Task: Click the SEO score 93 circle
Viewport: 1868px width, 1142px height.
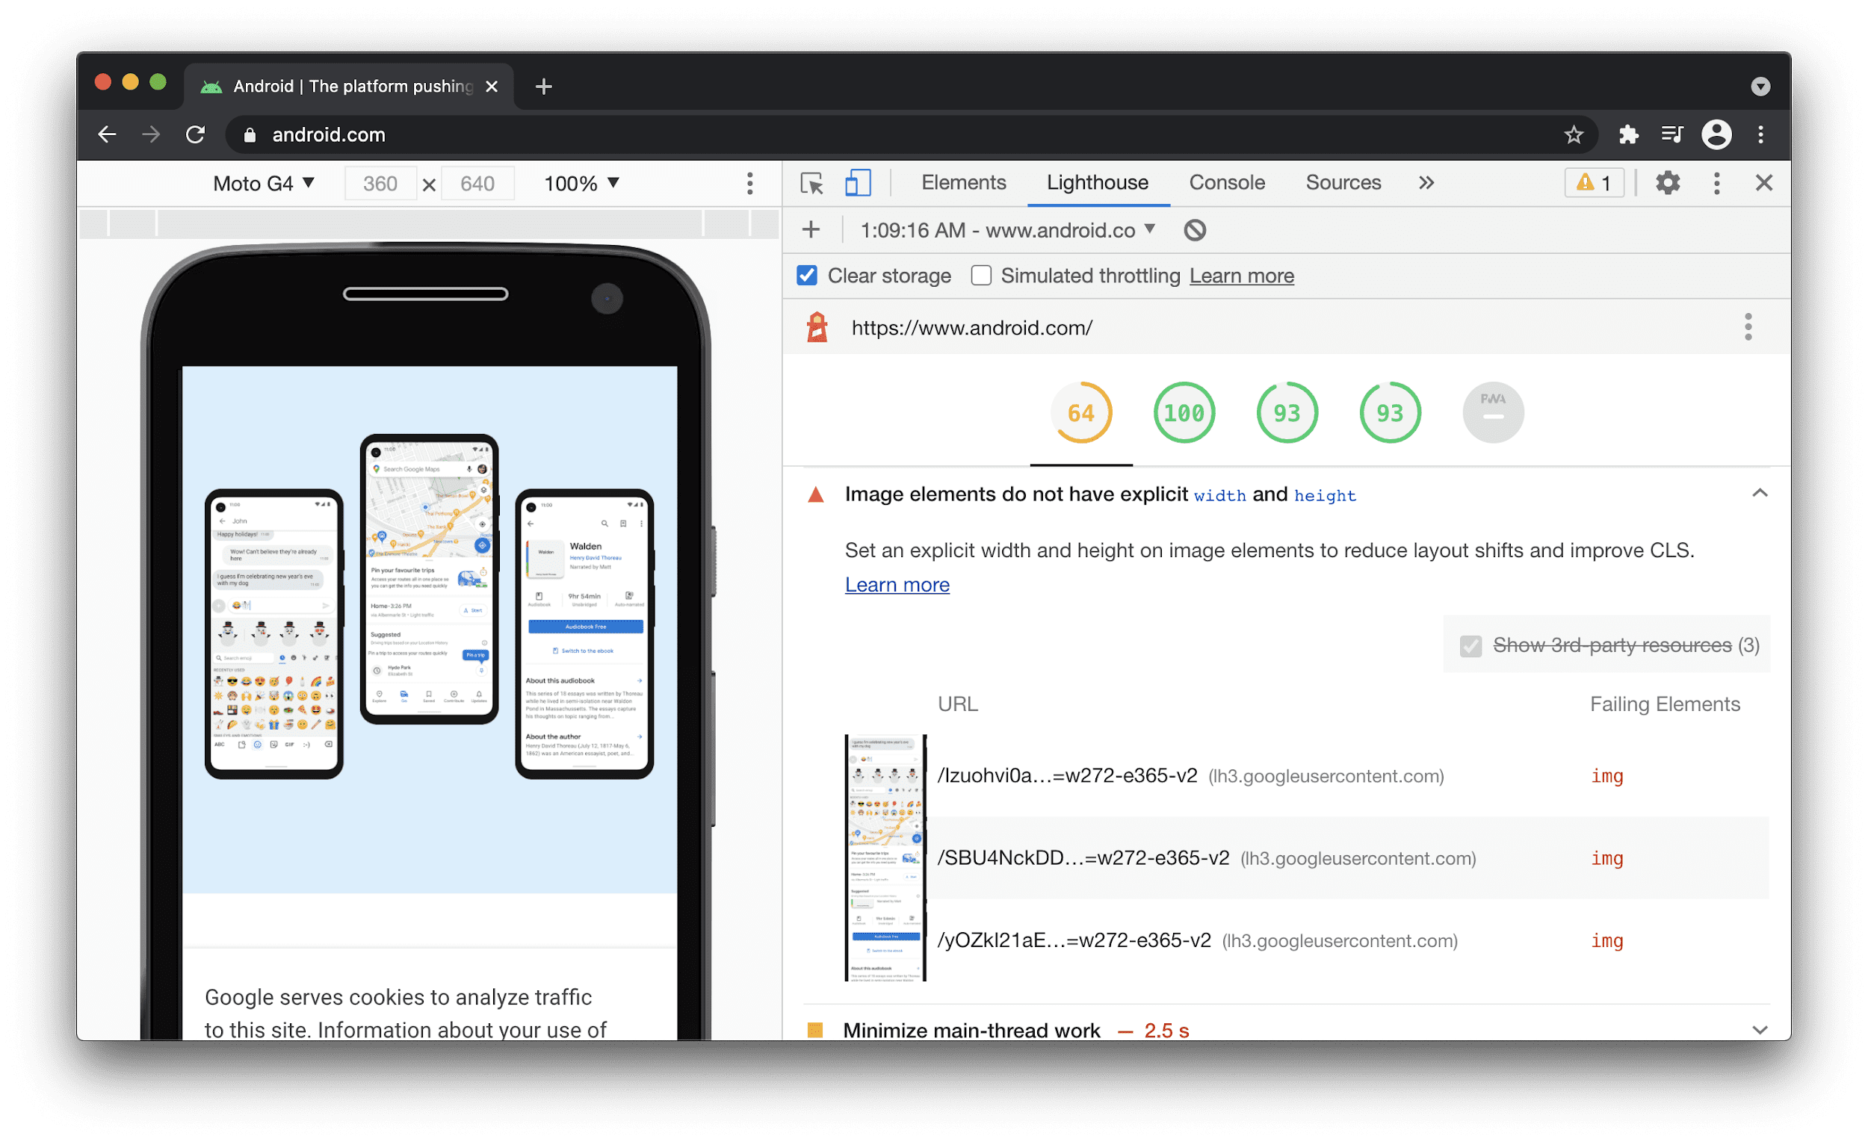Action: [1388, 409]
